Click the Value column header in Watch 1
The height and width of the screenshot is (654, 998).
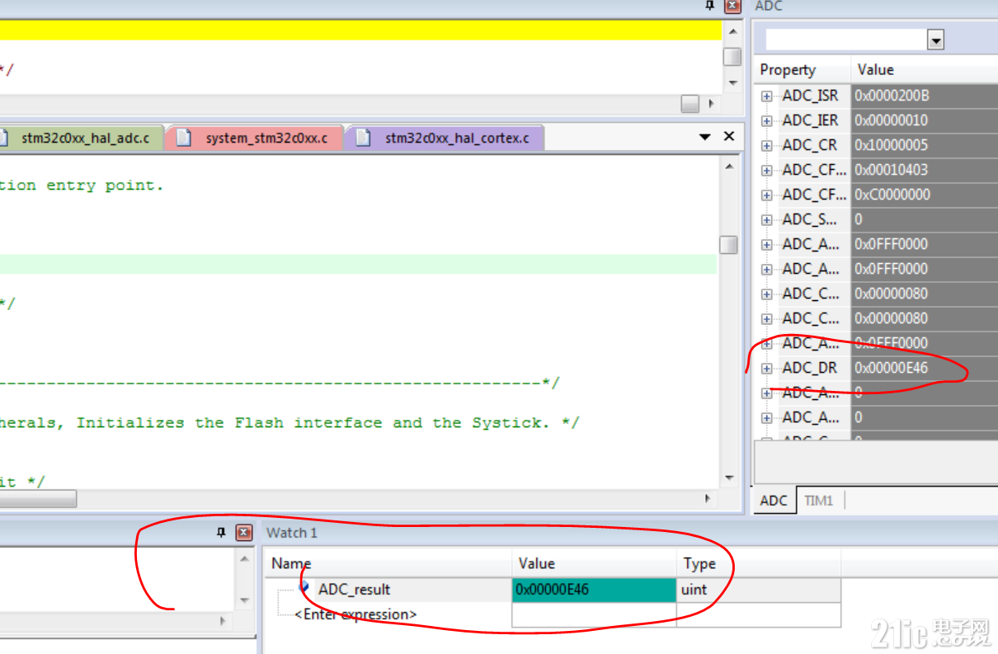pos(594,564)
